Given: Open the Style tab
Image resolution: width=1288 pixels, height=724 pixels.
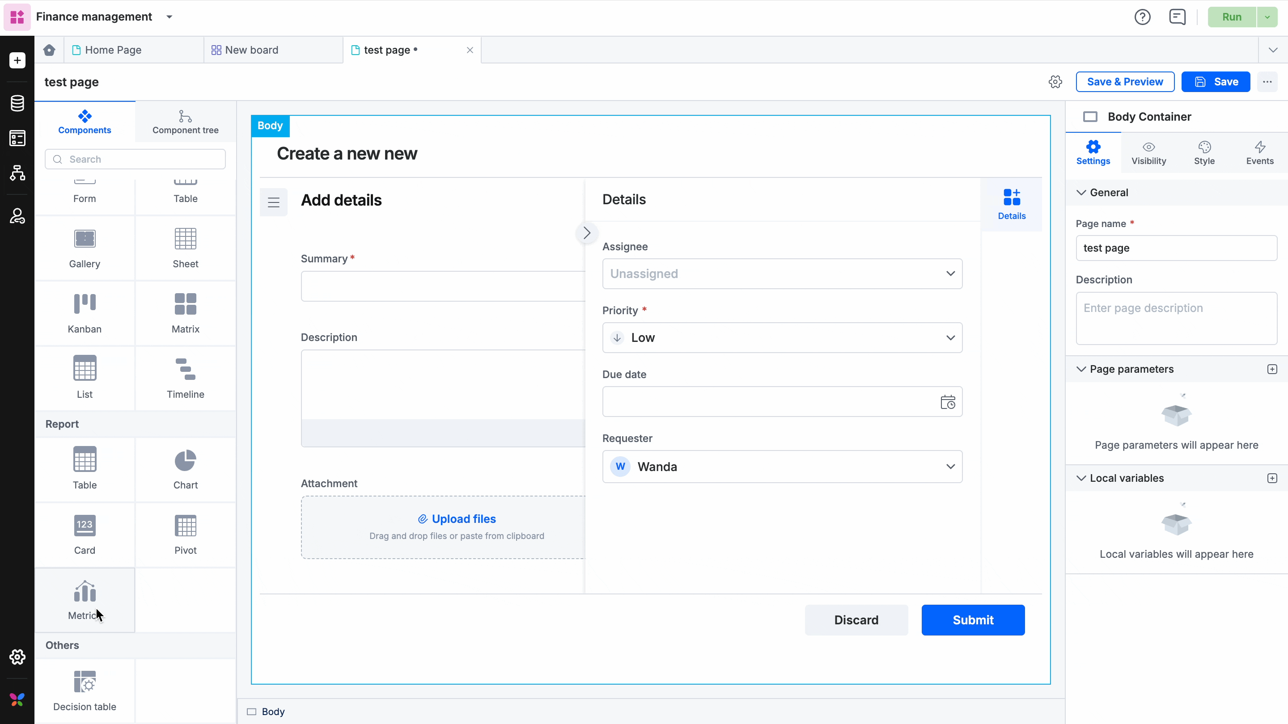Looking at the screenshot, I should point(1204,153).
